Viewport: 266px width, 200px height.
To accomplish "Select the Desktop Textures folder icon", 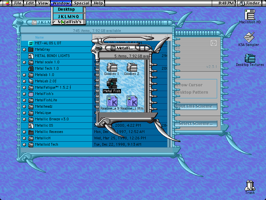I will click(250, 58).
